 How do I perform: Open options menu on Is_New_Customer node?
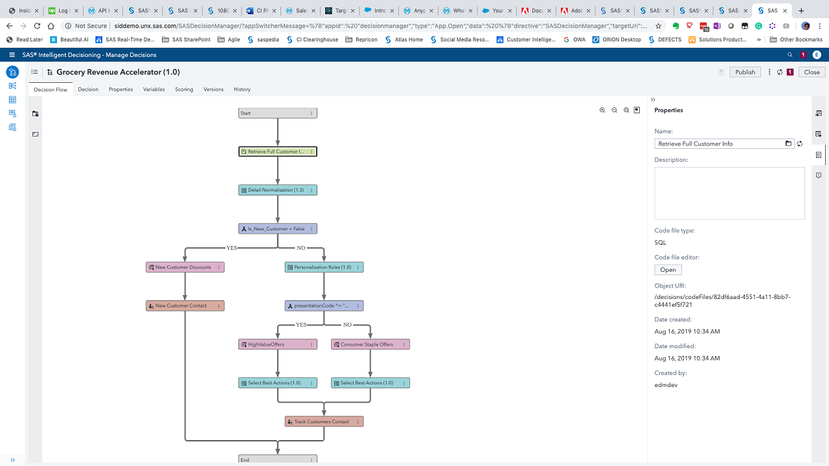coord(312,228)
